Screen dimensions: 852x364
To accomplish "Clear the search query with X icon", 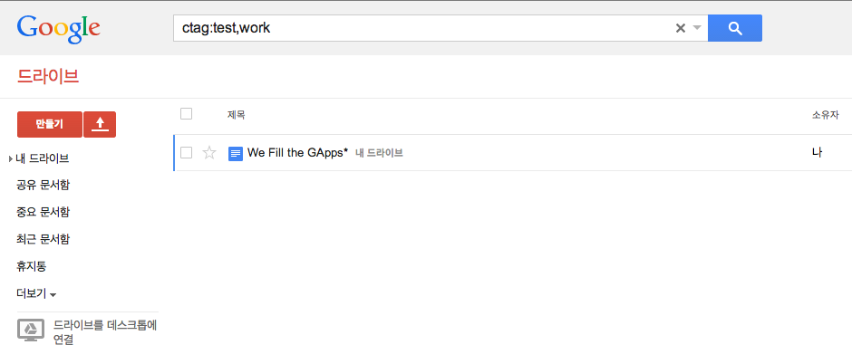I will coord(680,28).
